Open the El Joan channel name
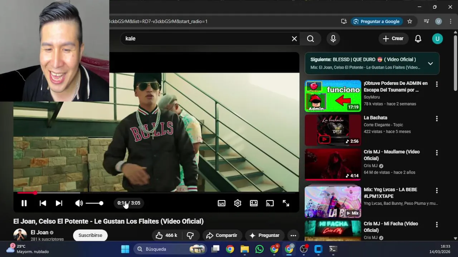The height and width of the screenshot is (257, 458). [39, 232]
